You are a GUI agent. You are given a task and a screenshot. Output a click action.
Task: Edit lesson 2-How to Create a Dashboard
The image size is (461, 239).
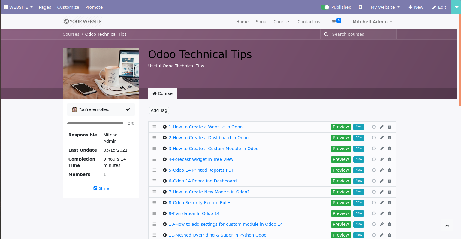(382, 138)
